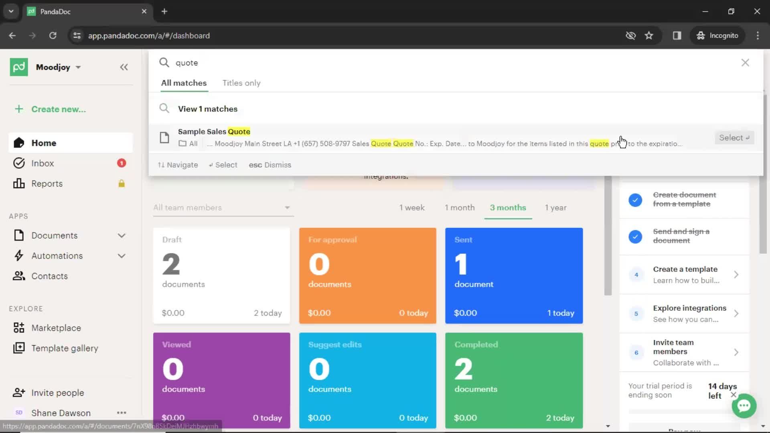This screenshot has height=433, width=770.
Task: Click the plus icon next to Create new
Action: pos(19,109)
